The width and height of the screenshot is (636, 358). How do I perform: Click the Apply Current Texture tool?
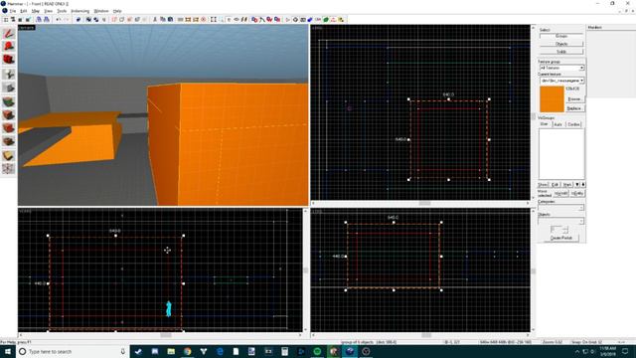point(9,115)
